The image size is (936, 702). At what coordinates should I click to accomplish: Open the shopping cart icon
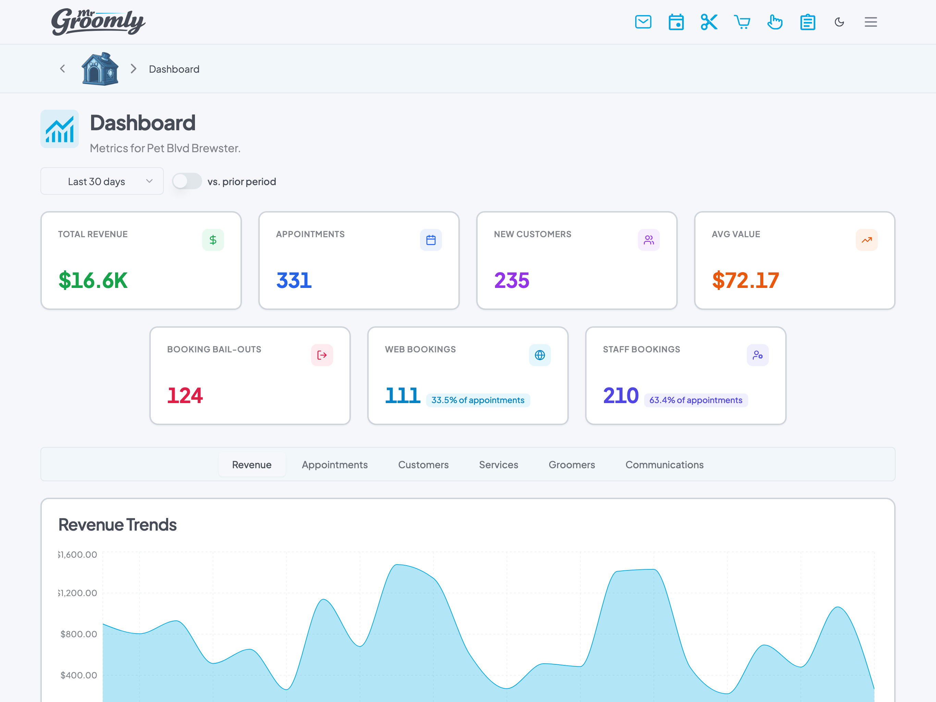click(x=742, y=22)
